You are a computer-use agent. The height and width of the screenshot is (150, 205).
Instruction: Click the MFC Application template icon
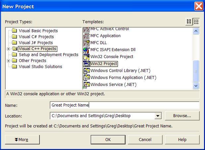[x=86, y=36]
